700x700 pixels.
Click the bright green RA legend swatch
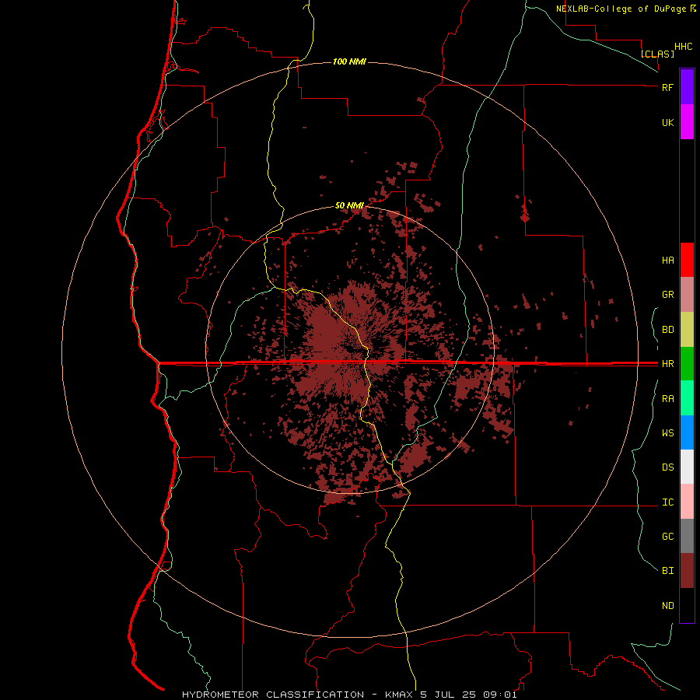[x=687, y=398]
